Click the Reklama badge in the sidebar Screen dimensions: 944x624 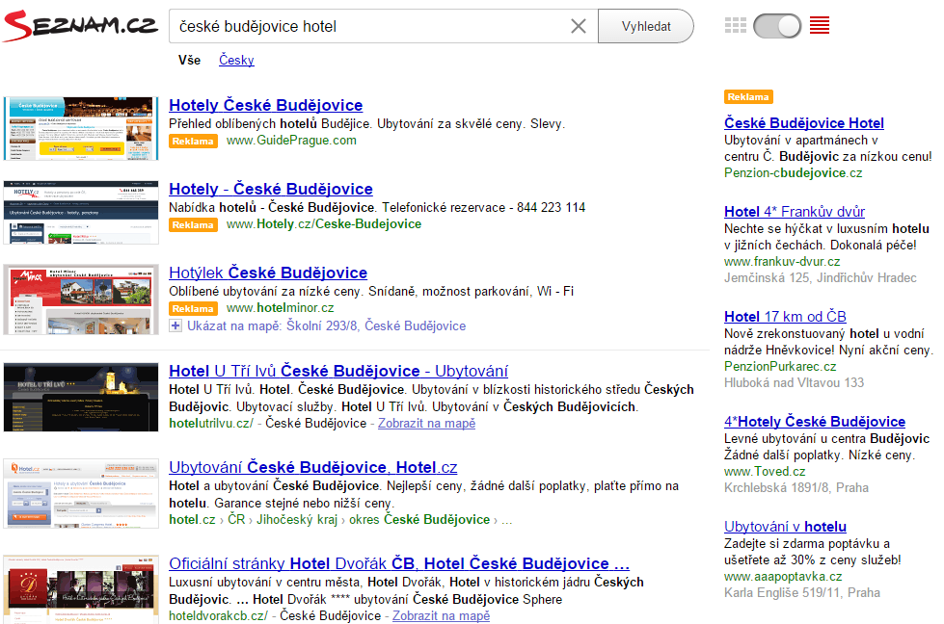[x=748, y=97]
